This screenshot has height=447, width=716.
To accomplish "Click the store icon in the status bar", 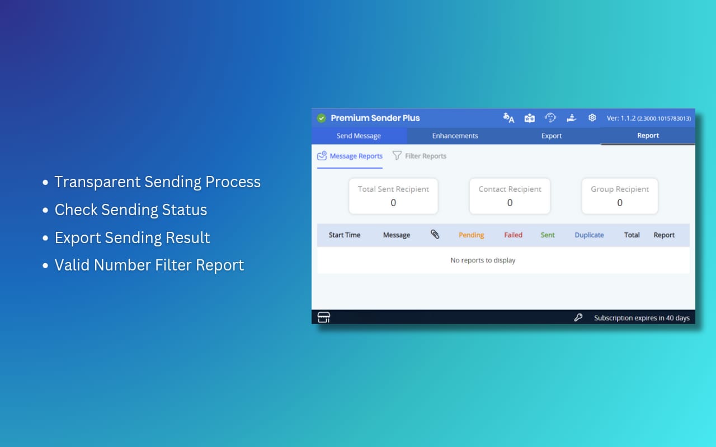I will click(323, 317).
